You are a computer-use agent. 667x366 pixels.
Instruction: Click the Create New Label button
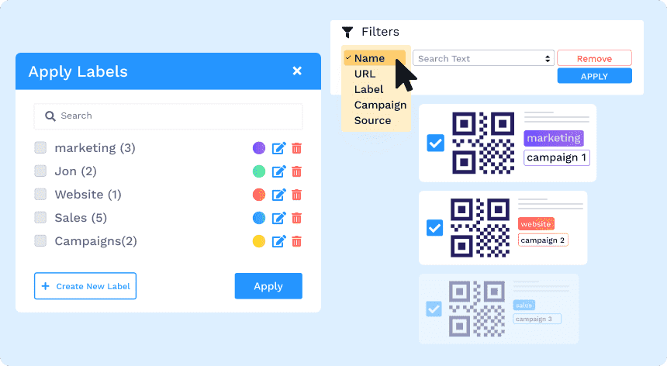click(x=85, y=286)
